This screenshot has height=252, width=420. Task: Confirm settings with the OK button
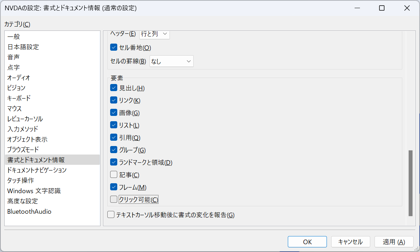pos(307,241)
